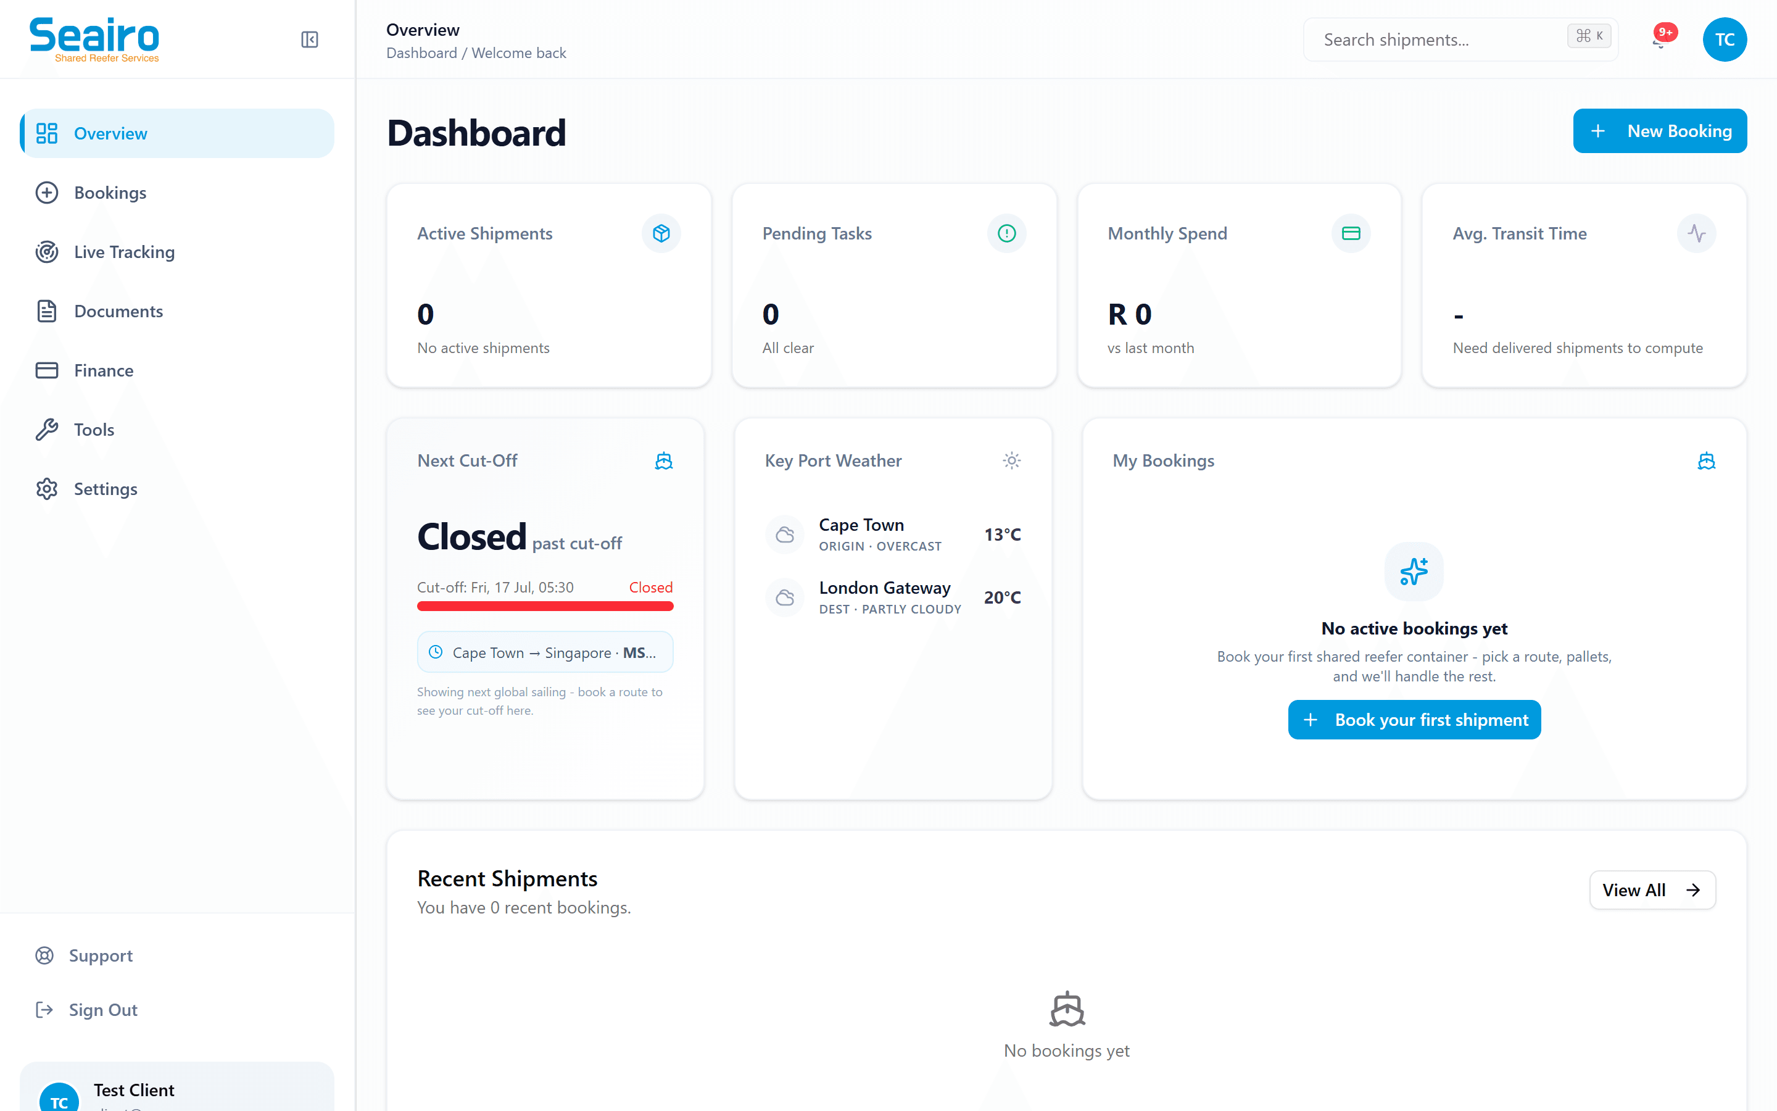Open Live Tracking page
1777x1111 pixels.
coord(177,252)
